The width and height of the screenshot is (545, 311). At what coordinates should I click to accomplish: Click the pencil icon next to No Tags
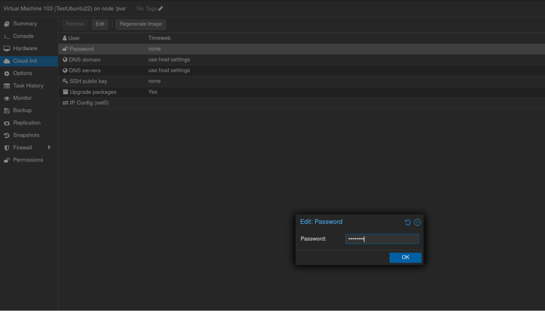(x=161, y=8)
